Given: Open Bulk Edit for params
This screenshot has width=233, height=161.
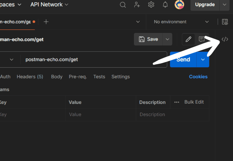Looking at the screenshot, I should tap(194, 102).
